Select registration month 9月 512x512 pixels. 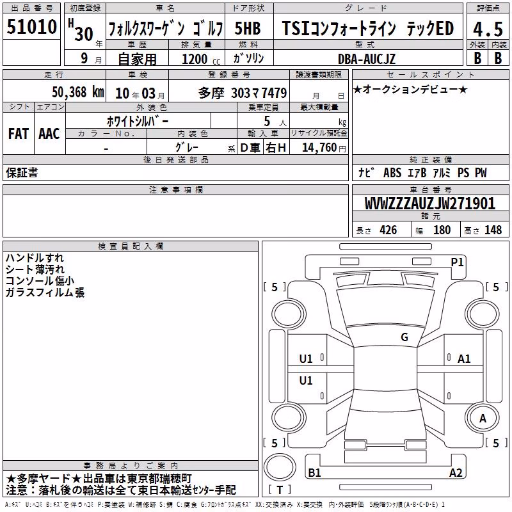(x=91, y=59)
